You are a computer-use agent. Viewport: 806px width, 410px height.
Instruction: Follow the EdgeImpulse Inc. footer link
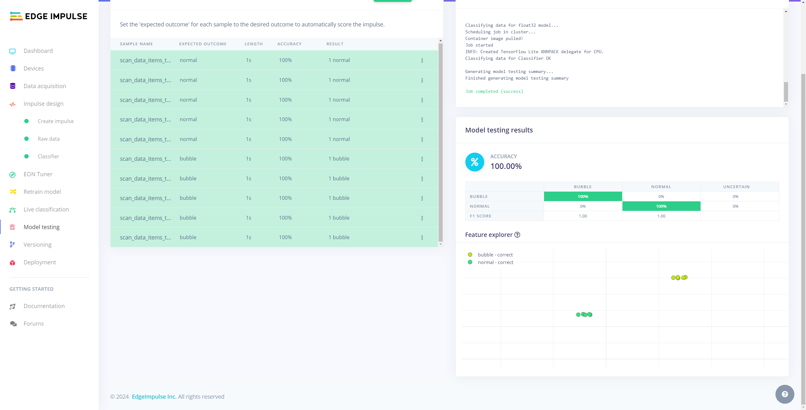pos(154,396)
